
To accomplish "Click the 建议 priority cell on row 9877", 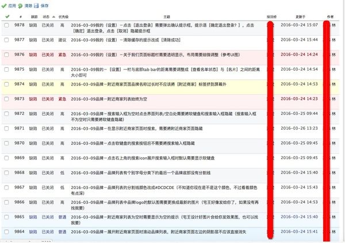I will click(62, 40).
